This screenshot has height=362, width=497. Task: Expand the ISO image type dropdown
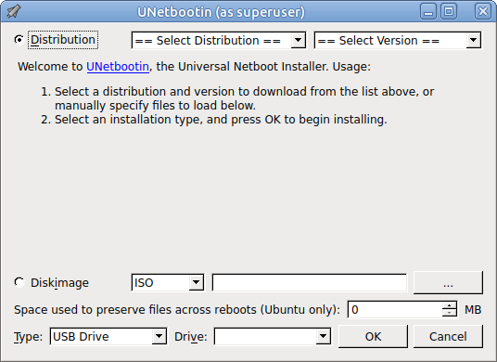tap(168, 282)
